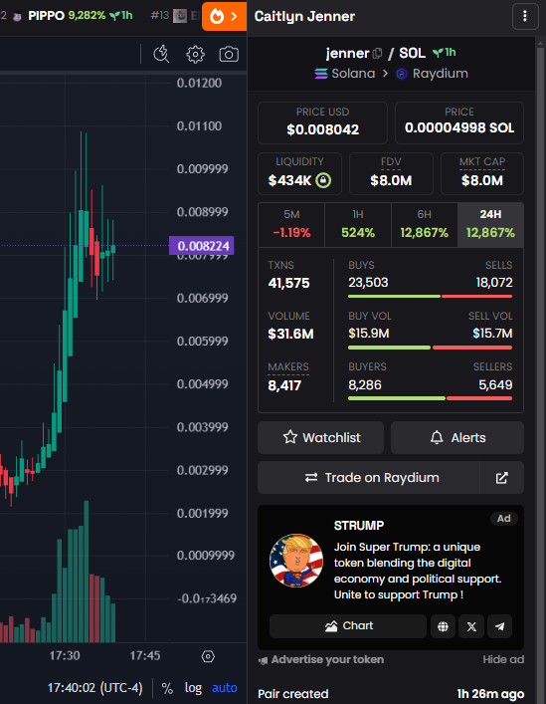
Task: Select the 24H timeframe tab
Action: 490,224
